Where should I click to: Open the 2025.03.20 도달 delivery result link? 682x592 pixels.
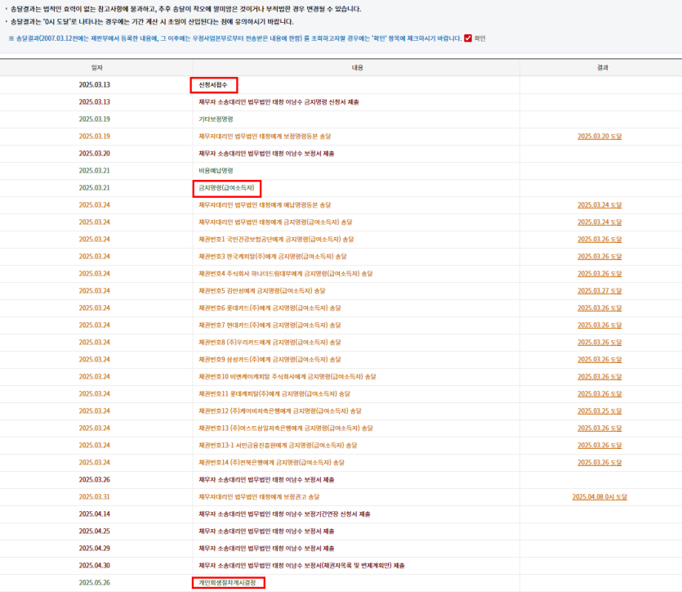pos(600,137)
